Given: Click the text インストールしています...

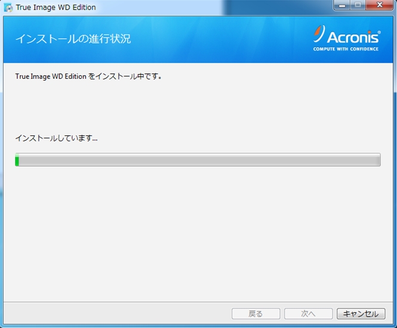Looking at the screenshot, I should coord(56,138).
